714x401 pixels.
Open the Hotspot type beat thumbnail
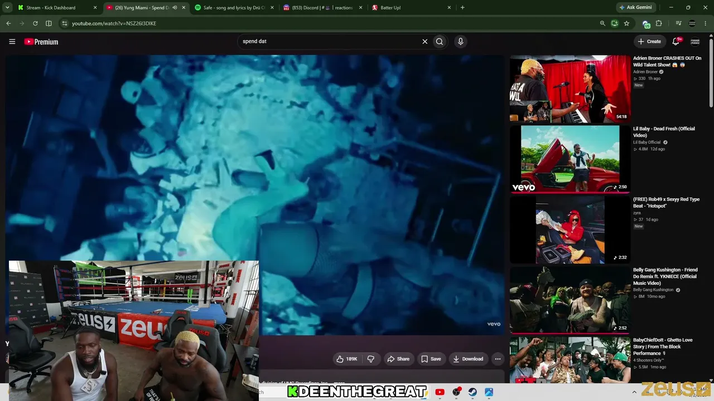570,229
